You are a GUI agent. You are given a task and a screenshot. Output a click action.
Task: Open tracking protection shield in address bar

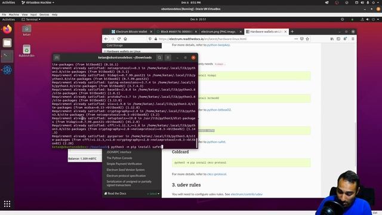pyautogui.click(x=150, y=39)
